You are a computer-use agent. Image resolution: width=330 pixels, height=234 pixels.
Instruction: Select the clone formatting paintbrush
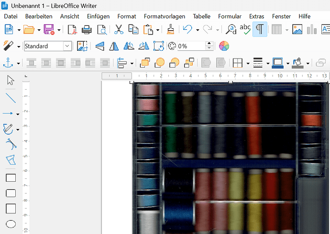[x=170, y=29]
